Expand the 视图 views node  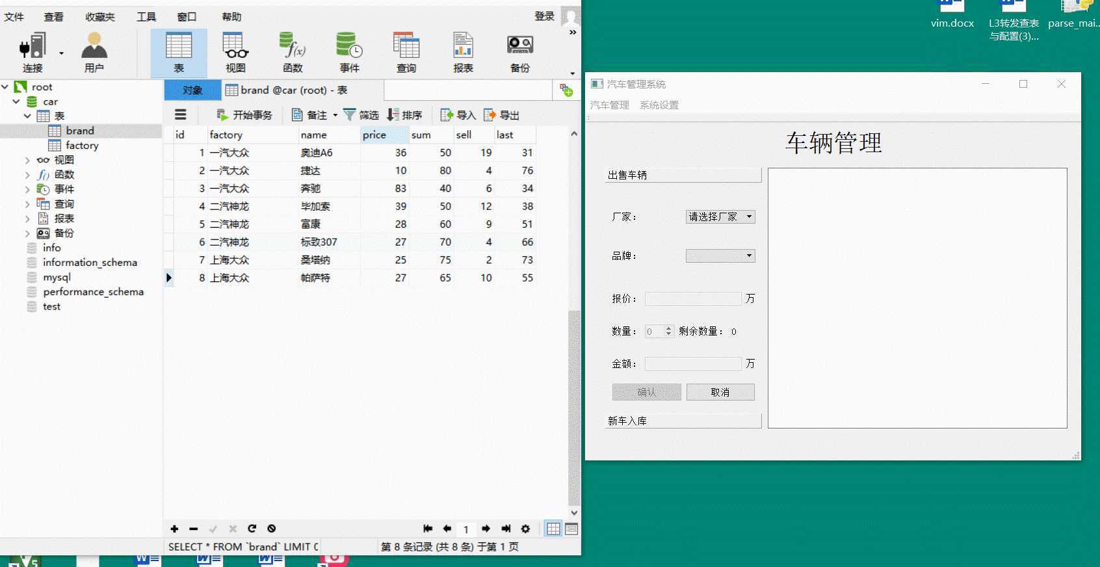(x=27, y=160)
